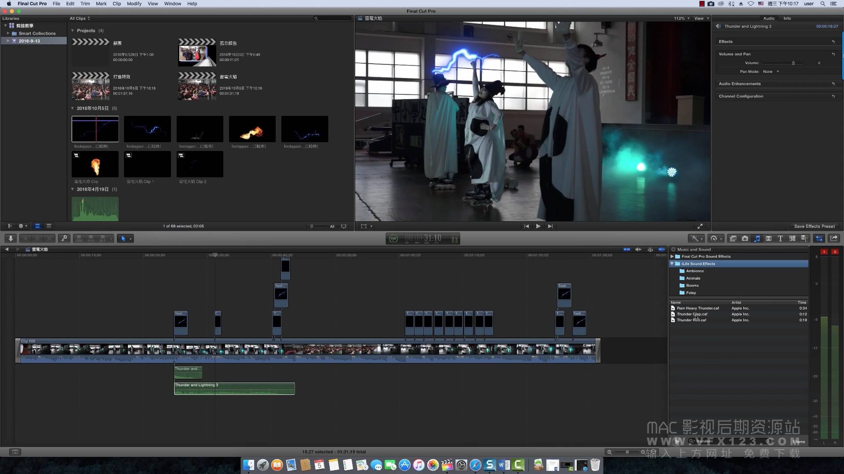Collapse the Projects section
The image size is (844, 474).
(73, 30)
